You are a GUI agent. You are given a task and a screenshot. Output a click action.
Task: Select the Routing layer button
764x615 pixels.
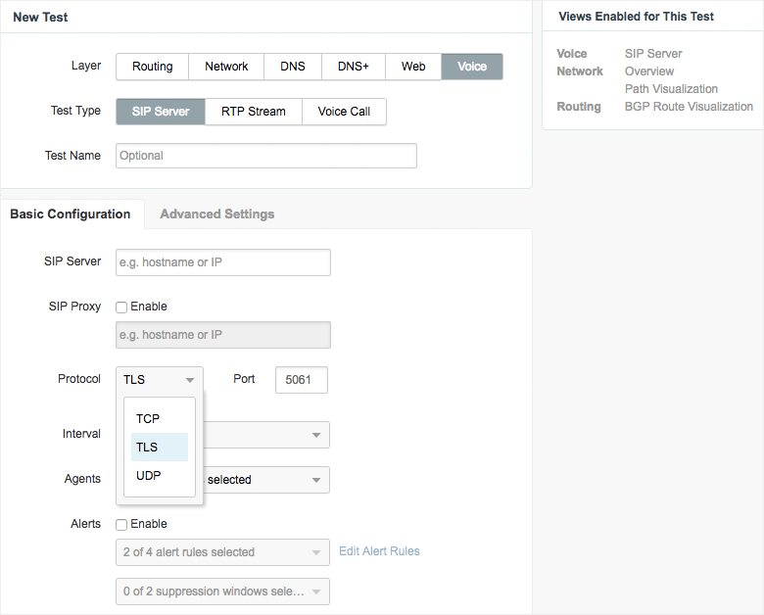[152, 67]
